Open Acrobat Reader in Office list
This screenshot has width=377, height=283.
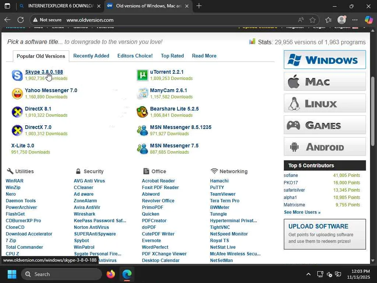pyautogui.click(x=158, y=181)
